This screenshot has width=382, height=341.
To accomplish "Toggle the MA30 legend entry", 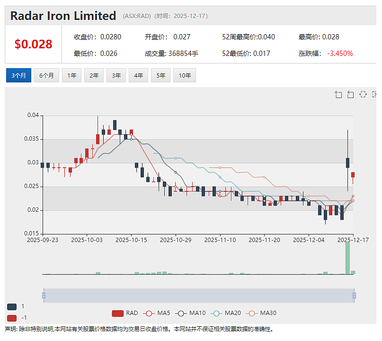I will [261, 313].
